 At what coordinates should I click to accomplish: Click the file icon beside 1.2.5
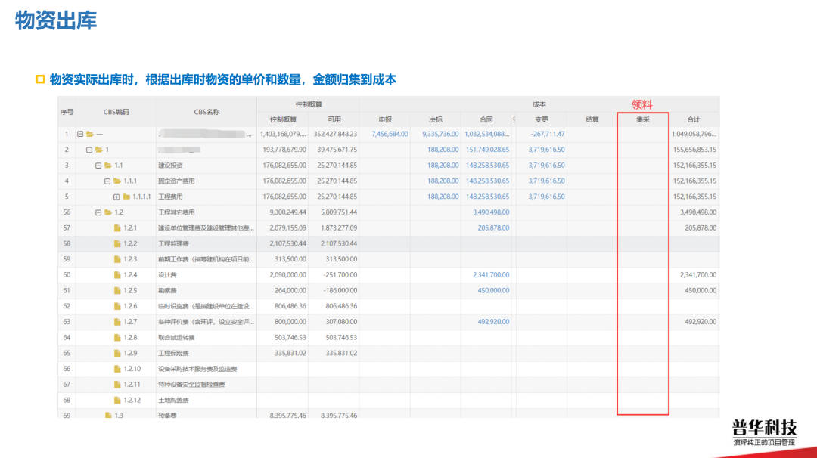[x=117, y=290]
